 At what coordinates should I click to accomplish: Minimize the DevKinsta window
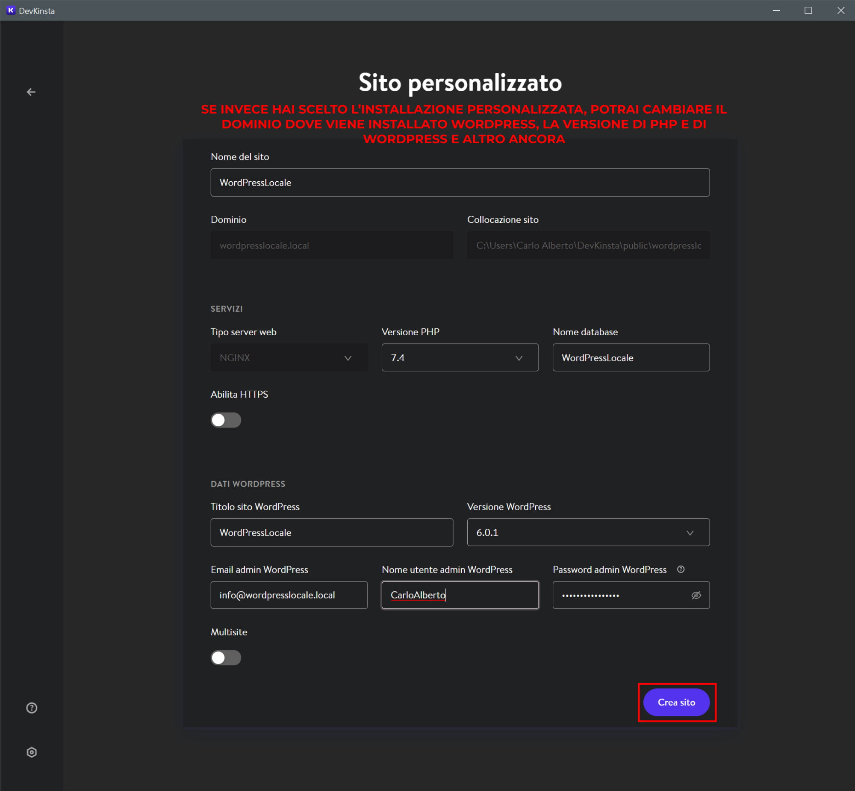click(776, 10)
